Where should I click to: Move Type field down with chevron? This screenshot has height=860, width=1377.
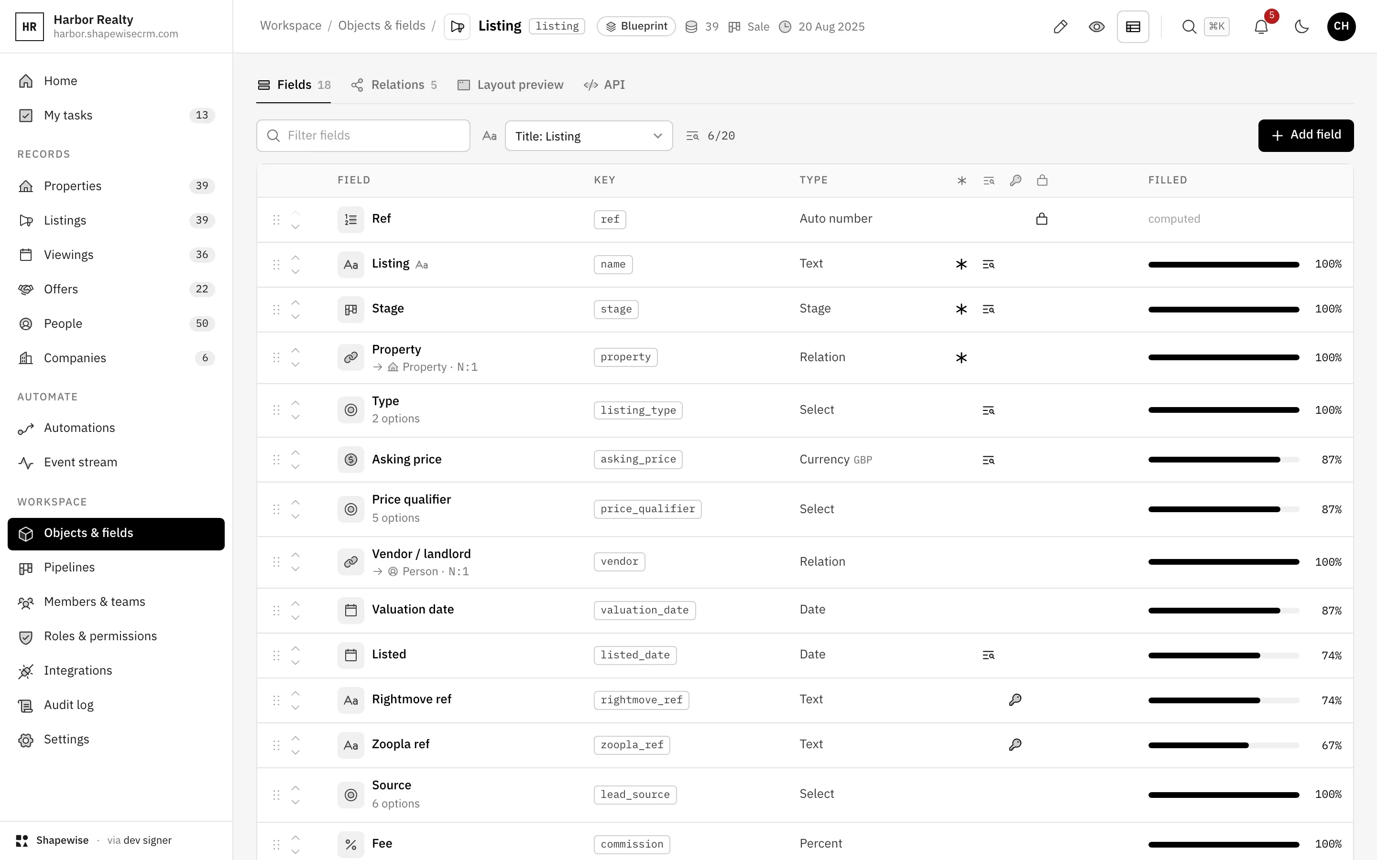pyautogui.click(x=295, y=418)
